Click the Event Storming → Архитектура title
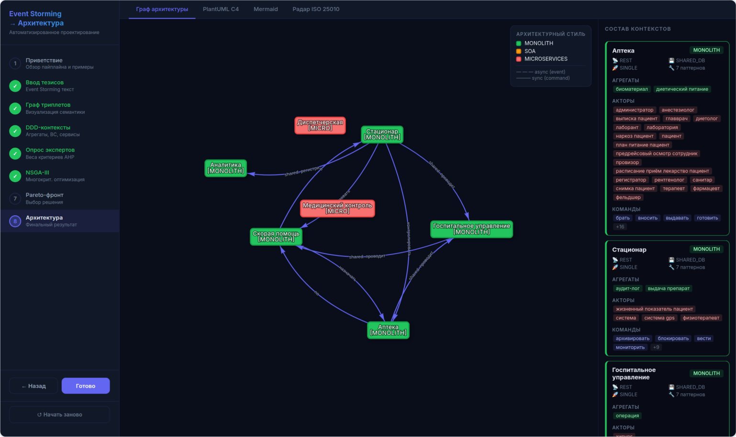Viewport: 736px width, 437px height. coord(36,18)
